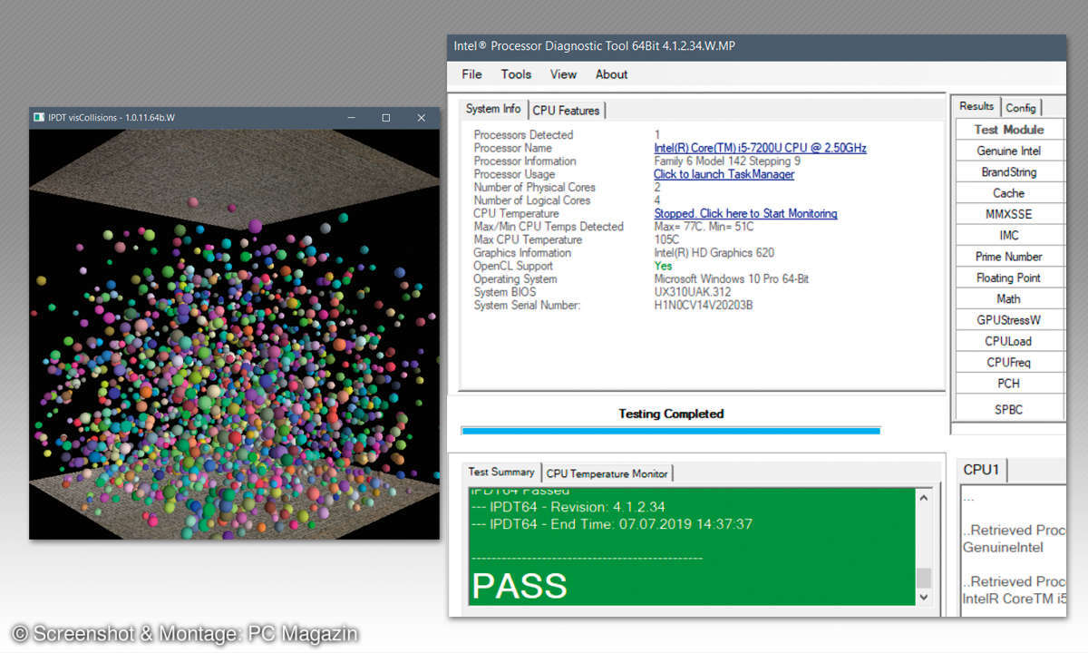
Task: Select the MMXSSE test module
Action: coord(1008,214)
